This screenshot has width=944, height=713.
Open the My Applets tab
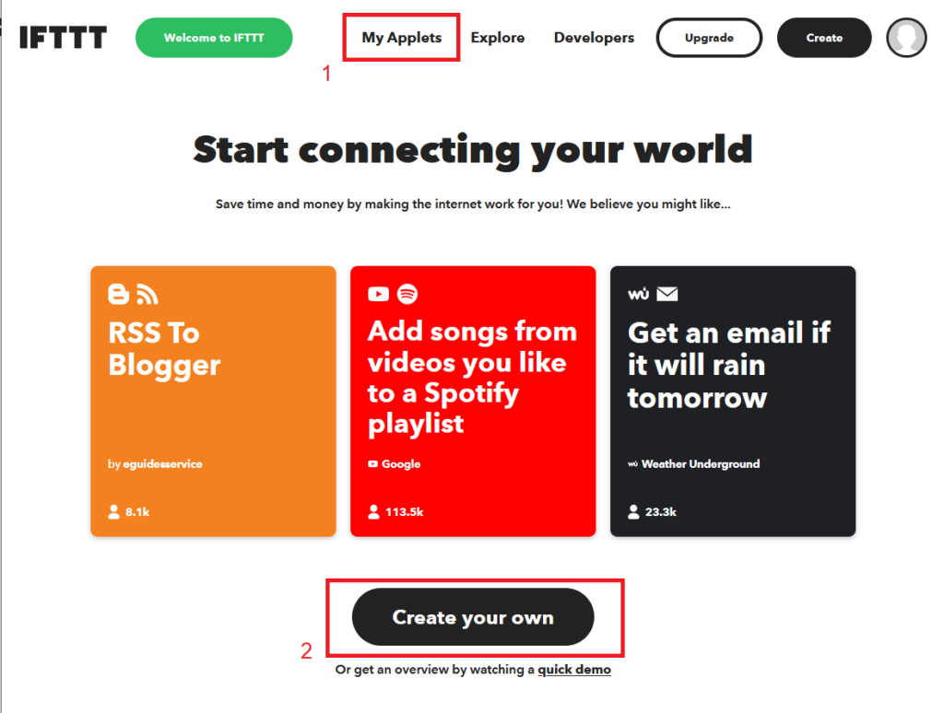tap(402, 37)
